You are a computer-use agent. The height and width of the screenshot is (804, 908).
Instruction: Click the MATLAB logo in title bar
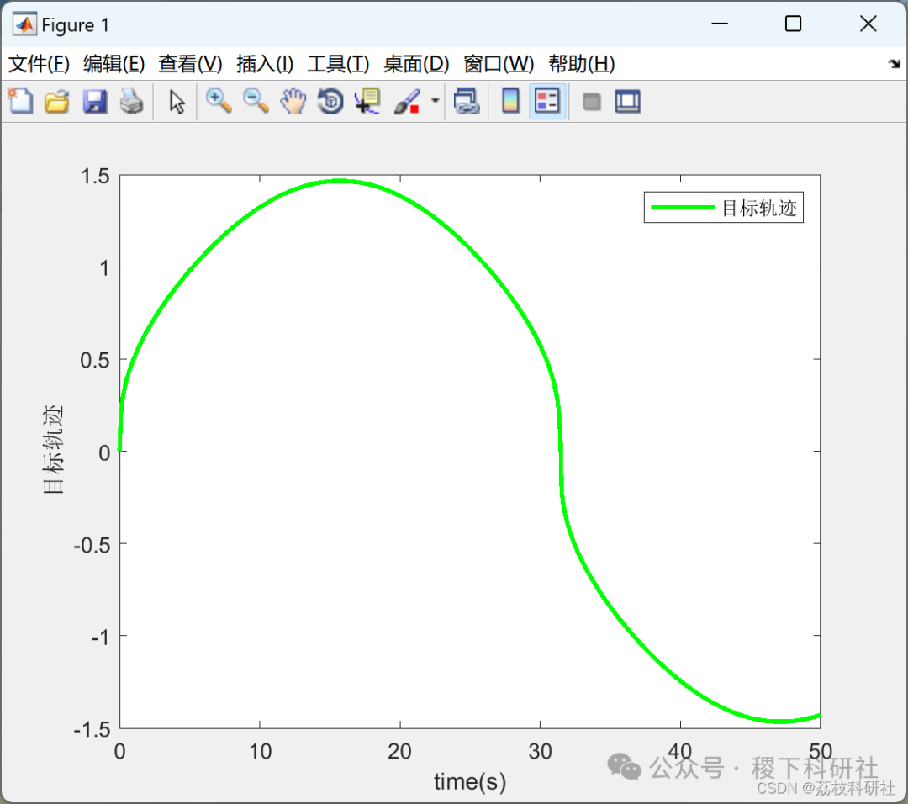24,24
